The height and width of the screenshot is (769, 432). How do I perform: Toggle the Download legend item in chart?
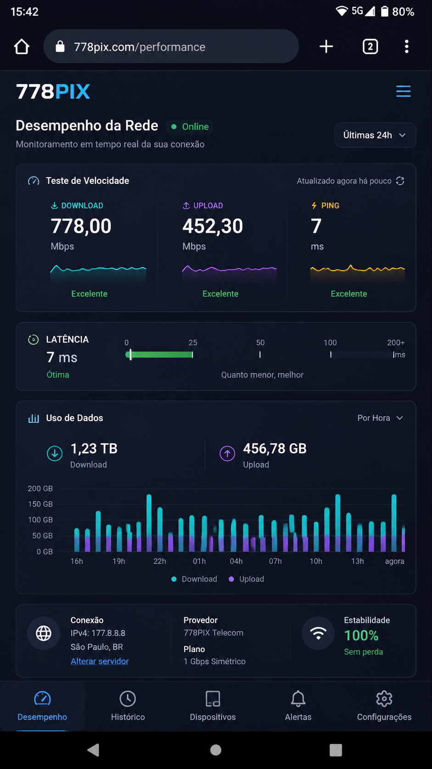pos(194,579)
